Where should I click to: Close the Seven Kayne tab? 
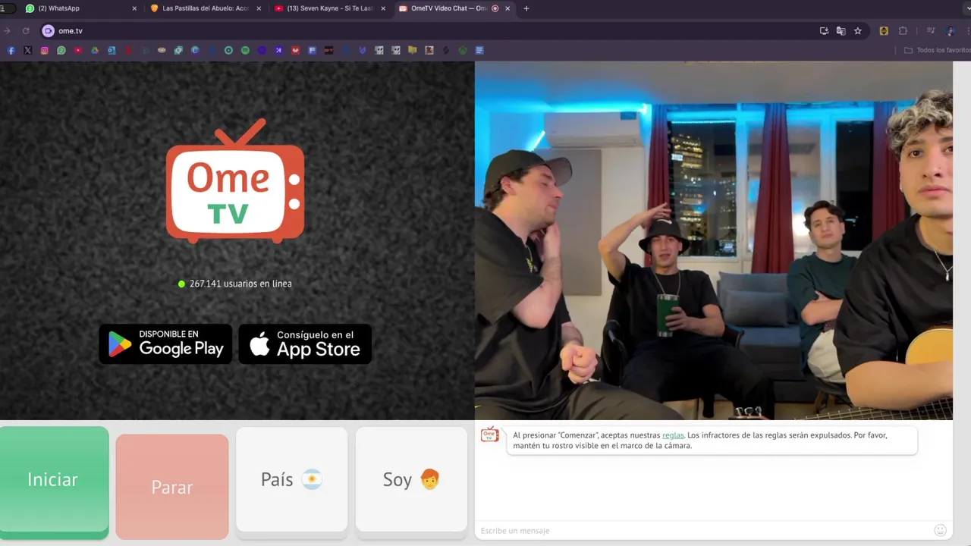point(383,8)
